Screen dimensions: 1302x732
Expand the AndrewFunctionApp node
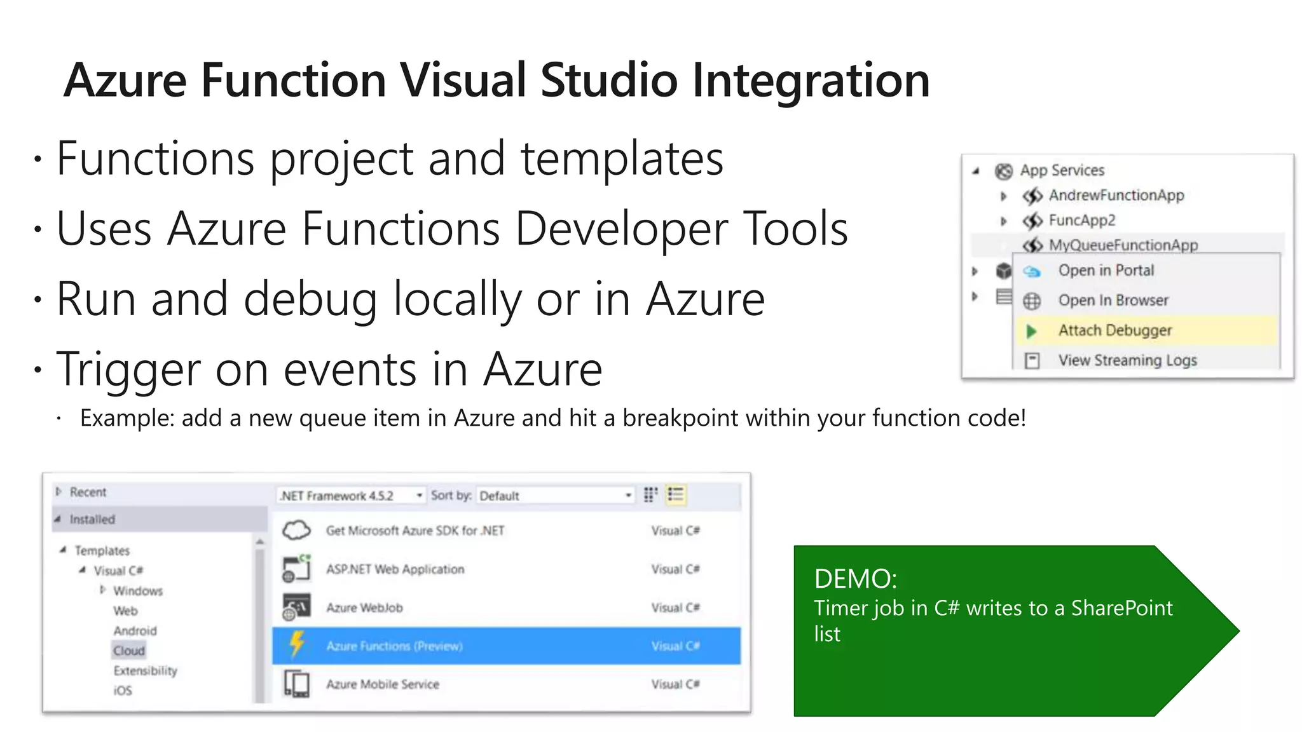(x=1003, y=196)
